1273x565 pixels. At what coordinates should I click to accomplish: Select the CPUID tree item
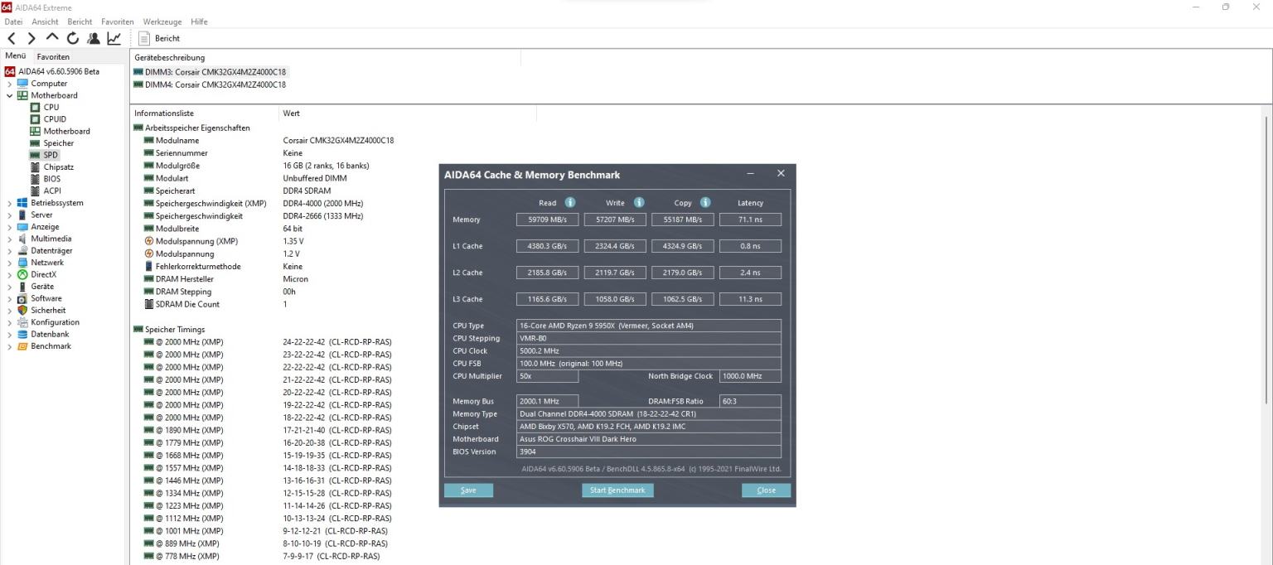click(55, 119)
